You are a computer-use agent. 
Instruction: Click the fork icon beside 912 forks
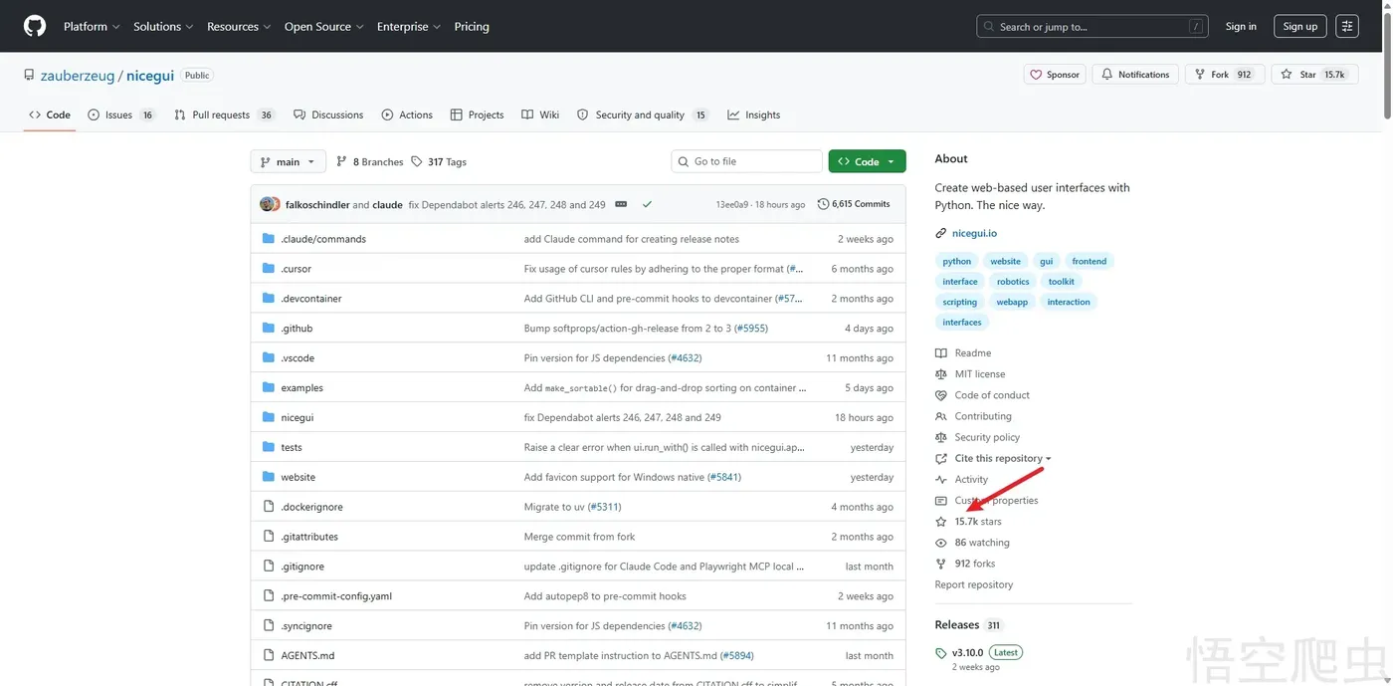[x=941, y=564]
